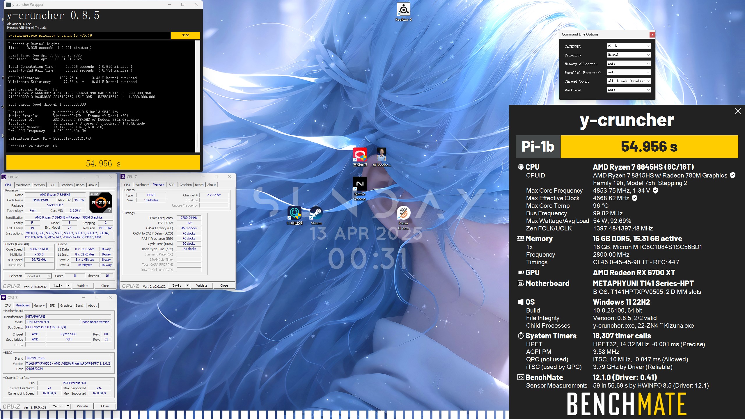This screenshot has height=419, width=745.
Task: Open the Priority dropdown showing Normal
Action: click(629, 55)
